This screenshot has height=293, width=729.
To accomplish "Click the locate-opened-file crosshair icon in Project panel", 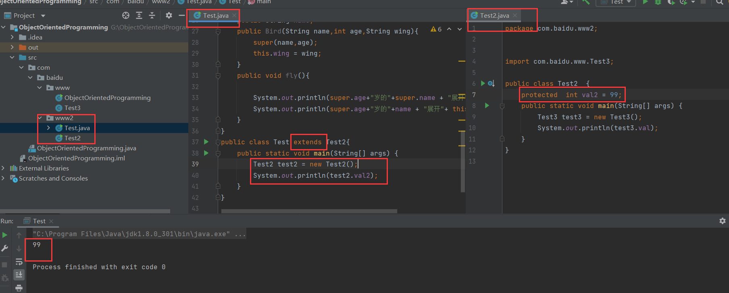I will coord(126,15).
